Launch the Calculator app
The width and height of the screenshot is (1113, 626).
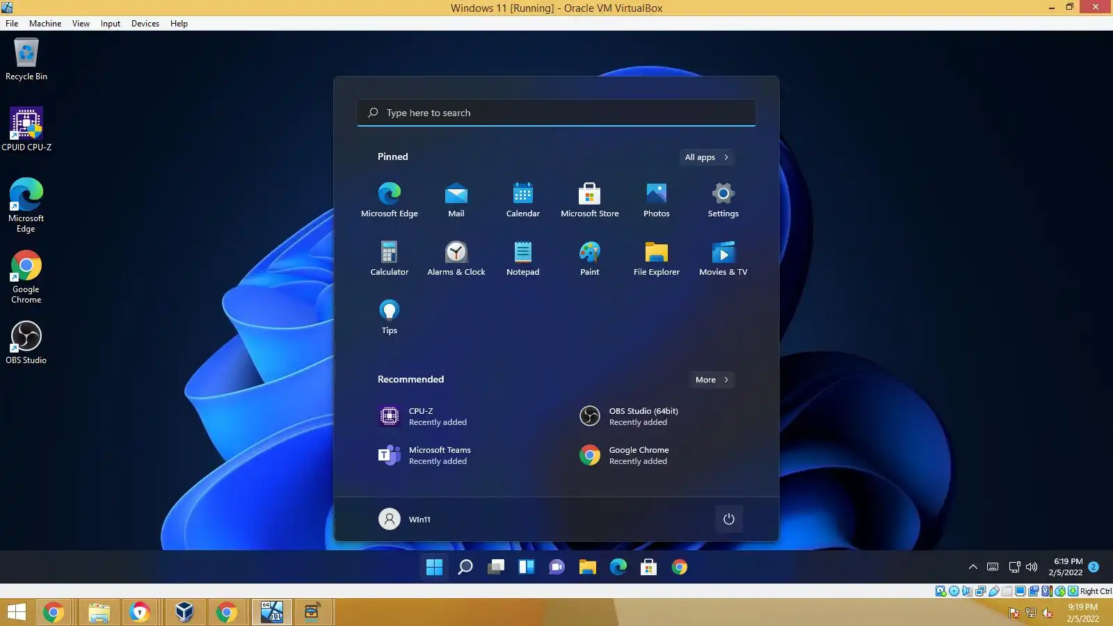coord(390,258)
